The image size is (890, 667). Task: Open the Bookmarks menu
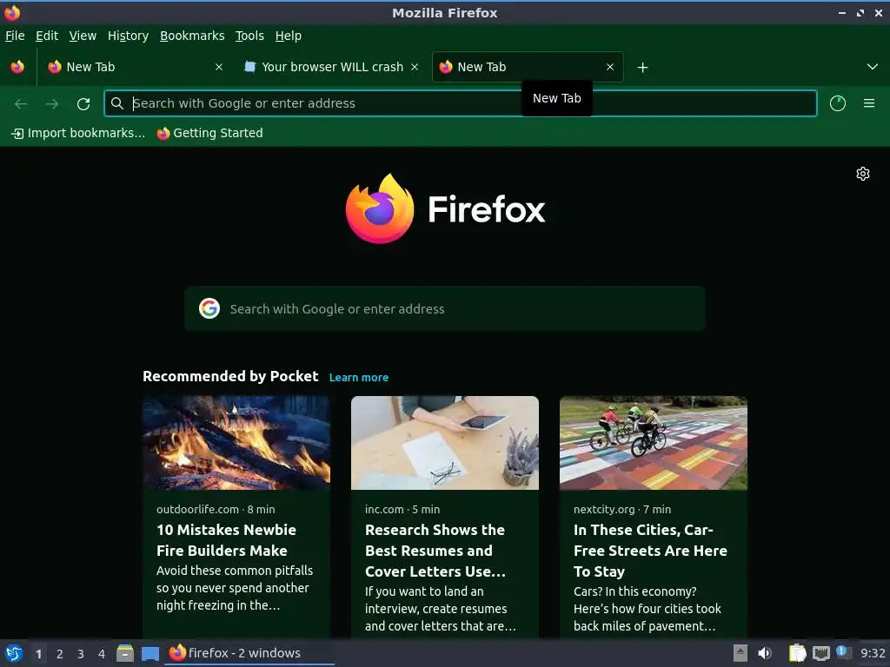[x=192, y=36]
